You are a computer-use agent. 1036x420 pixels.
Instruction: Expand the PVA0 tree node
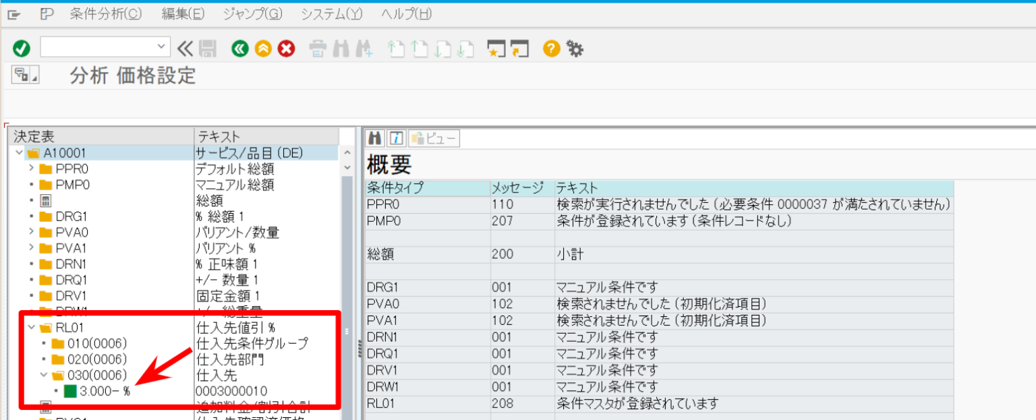(x=31, y=232)
